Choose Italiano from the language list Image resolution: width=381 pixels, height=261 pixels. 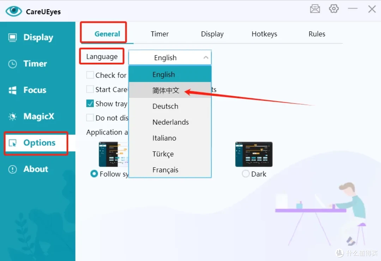coord(170,138)
